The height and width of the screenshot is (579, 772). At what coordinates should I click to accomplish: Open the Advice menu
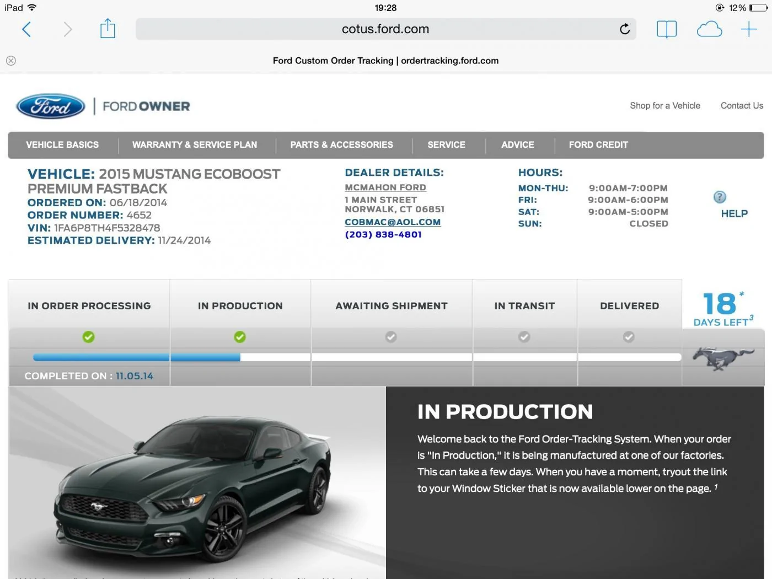pyautogui.click(x=518, y=145)
